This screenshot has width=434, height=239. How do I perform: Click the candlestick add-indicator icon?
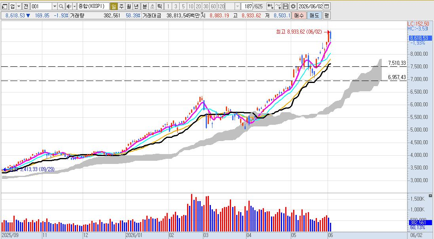271,6
